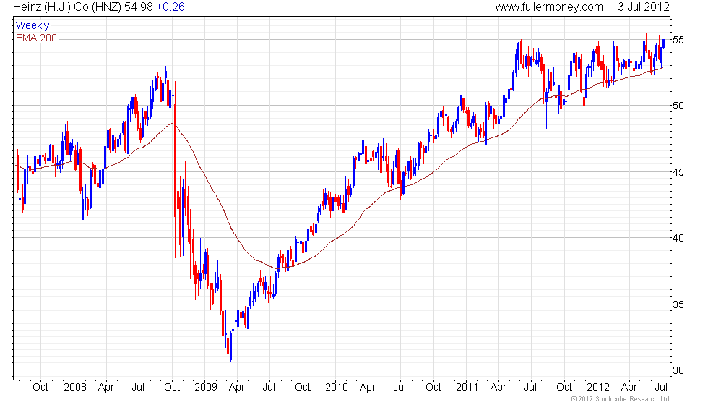Click the 'Oct' label just before 2010
Image resolution: width=708 pixels, height=405 pixels.
coord(303,388)
